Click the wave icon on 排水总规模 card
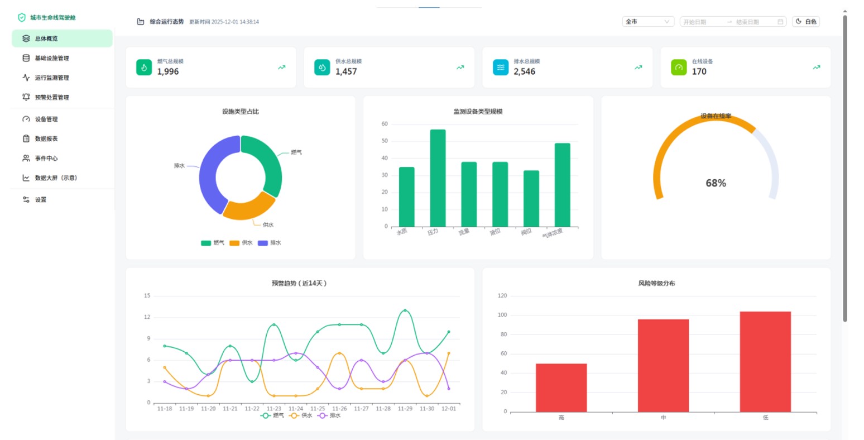 click(x=501, y=68)
